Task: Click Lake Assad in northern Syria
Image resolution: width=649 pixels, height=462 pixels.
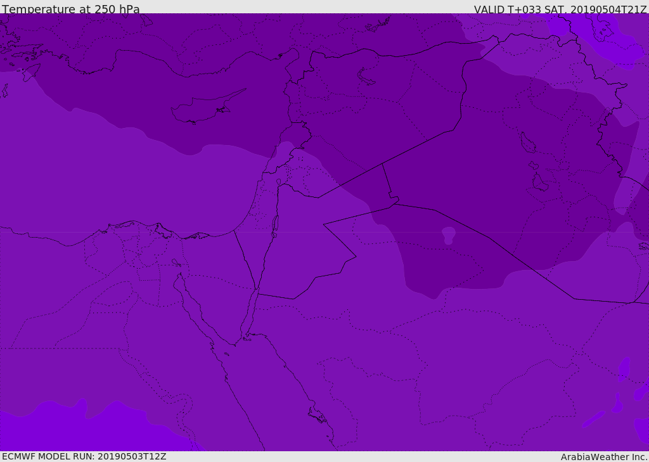Action: [x=366, y=76]
